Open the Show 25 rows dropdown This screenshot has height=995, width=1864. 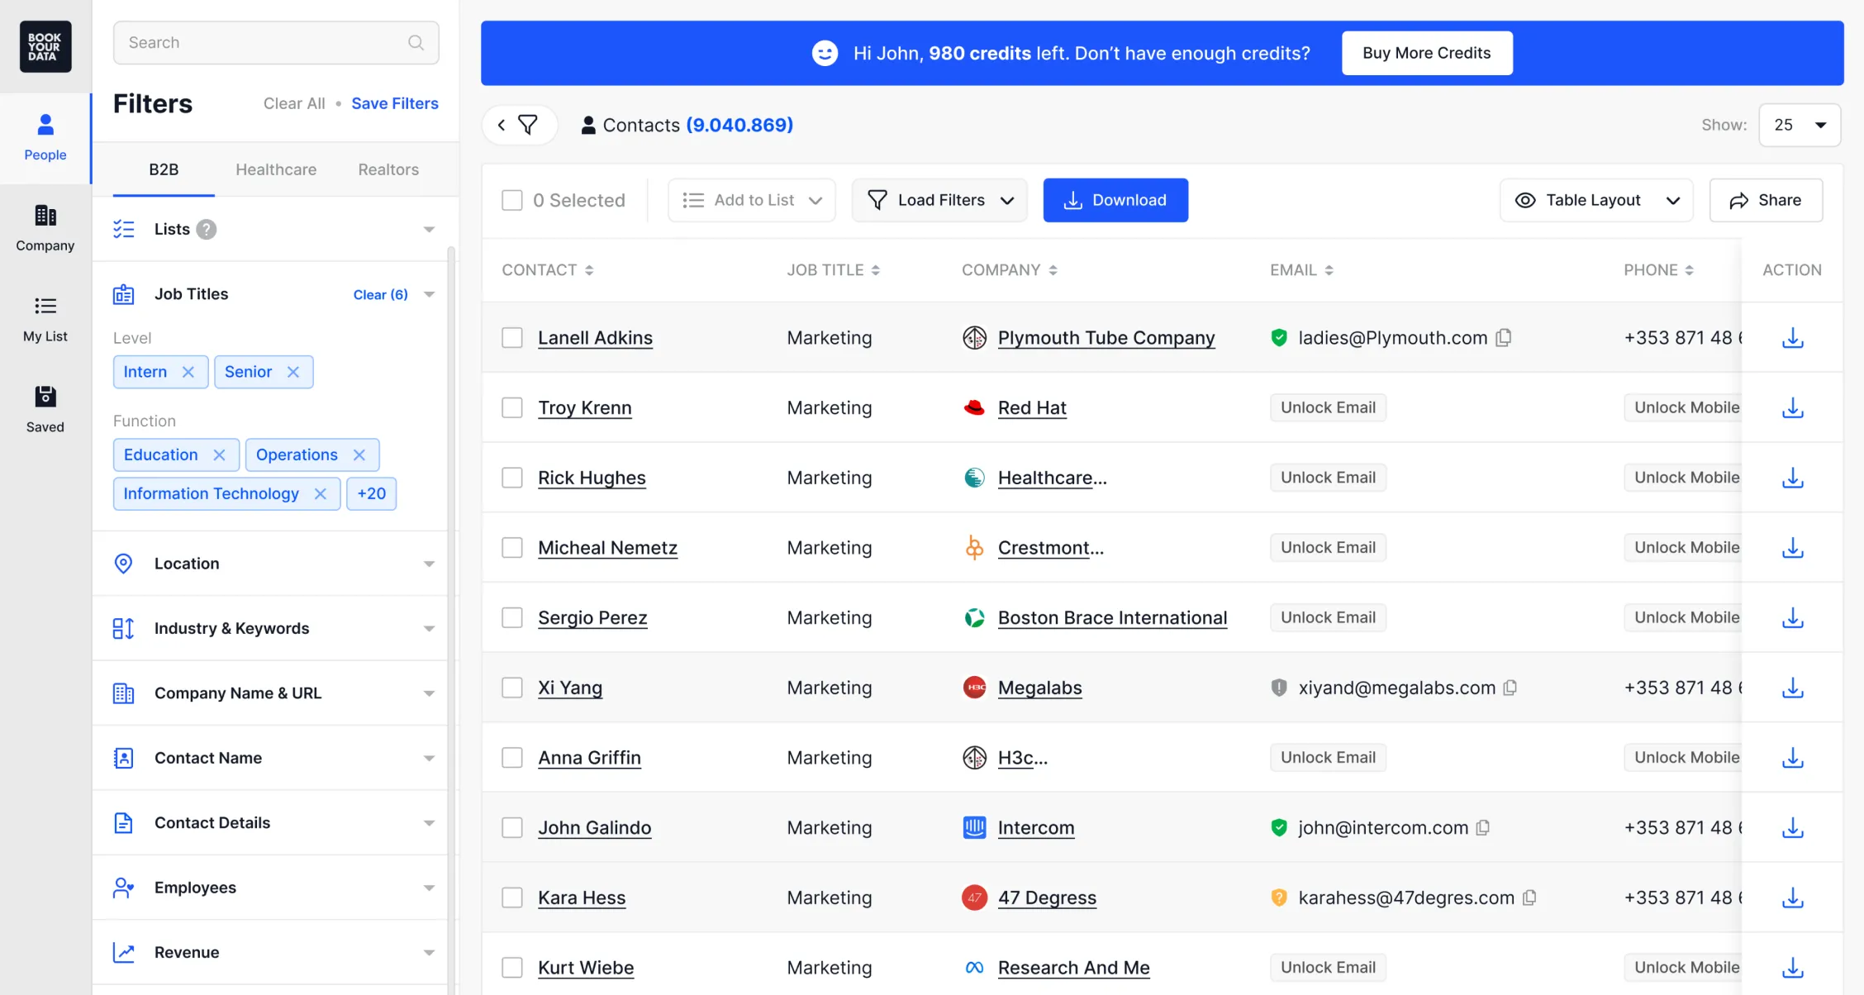[1800, 125]
